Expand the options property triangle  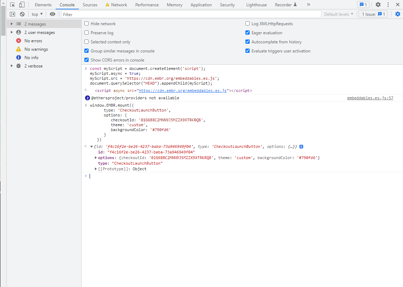96,158
